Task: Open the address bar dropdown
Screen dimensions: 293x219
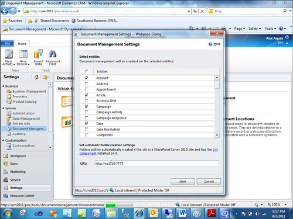Action: (189, 11)
